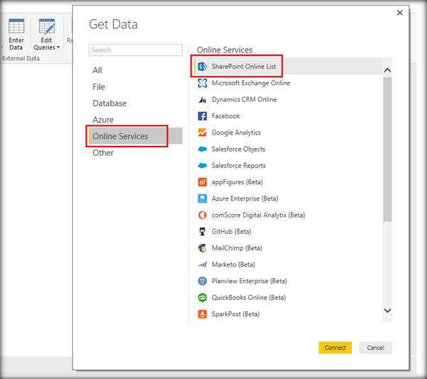Click the SharePoint Online List icon

point(202,67)
